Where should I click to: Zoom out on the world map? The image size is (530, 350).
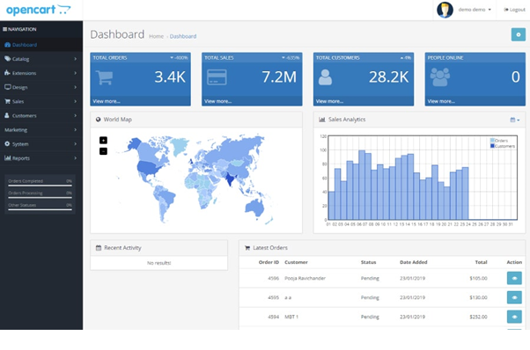click(103, 151)
